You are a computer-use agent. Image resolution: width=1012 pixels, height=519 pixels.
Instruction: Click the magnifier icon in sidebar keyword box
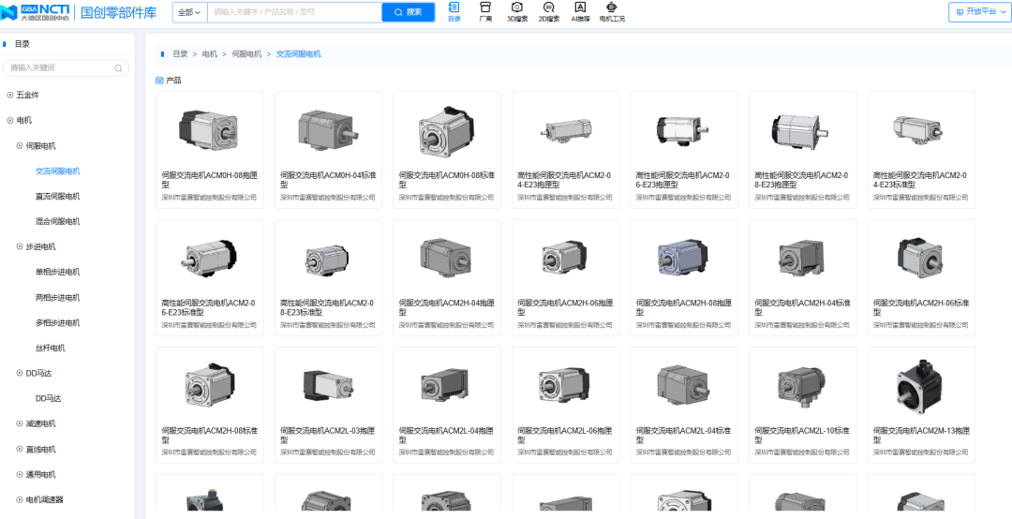[x=118, y=67]
